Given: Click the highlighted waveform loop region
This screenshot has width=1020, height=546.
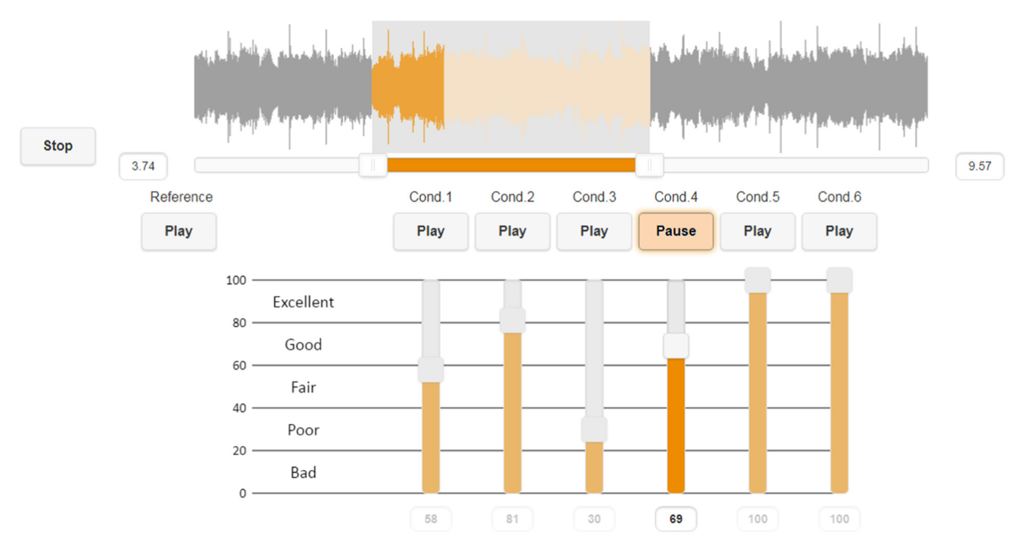Looking at the screenshot, I should tap(511, 87).
